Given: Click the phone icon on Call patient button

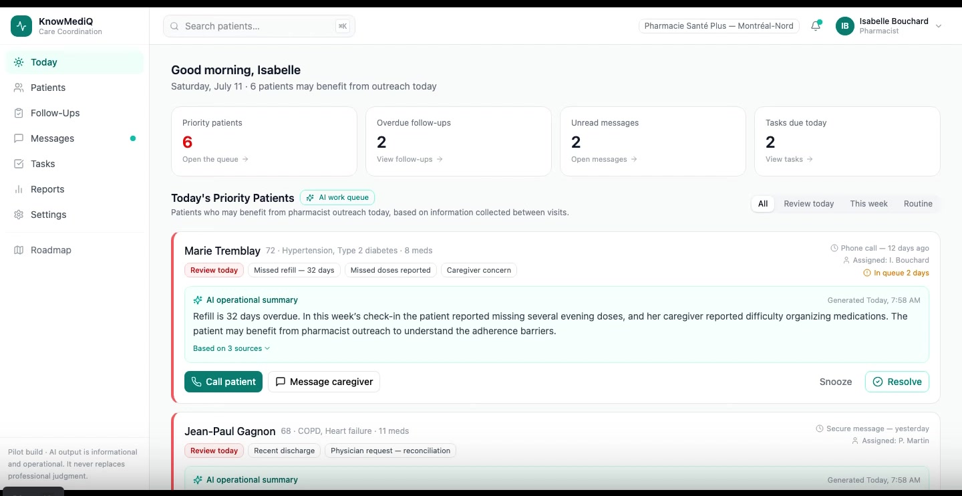Looking at the screenshot, I should click(x=196, y=382).
